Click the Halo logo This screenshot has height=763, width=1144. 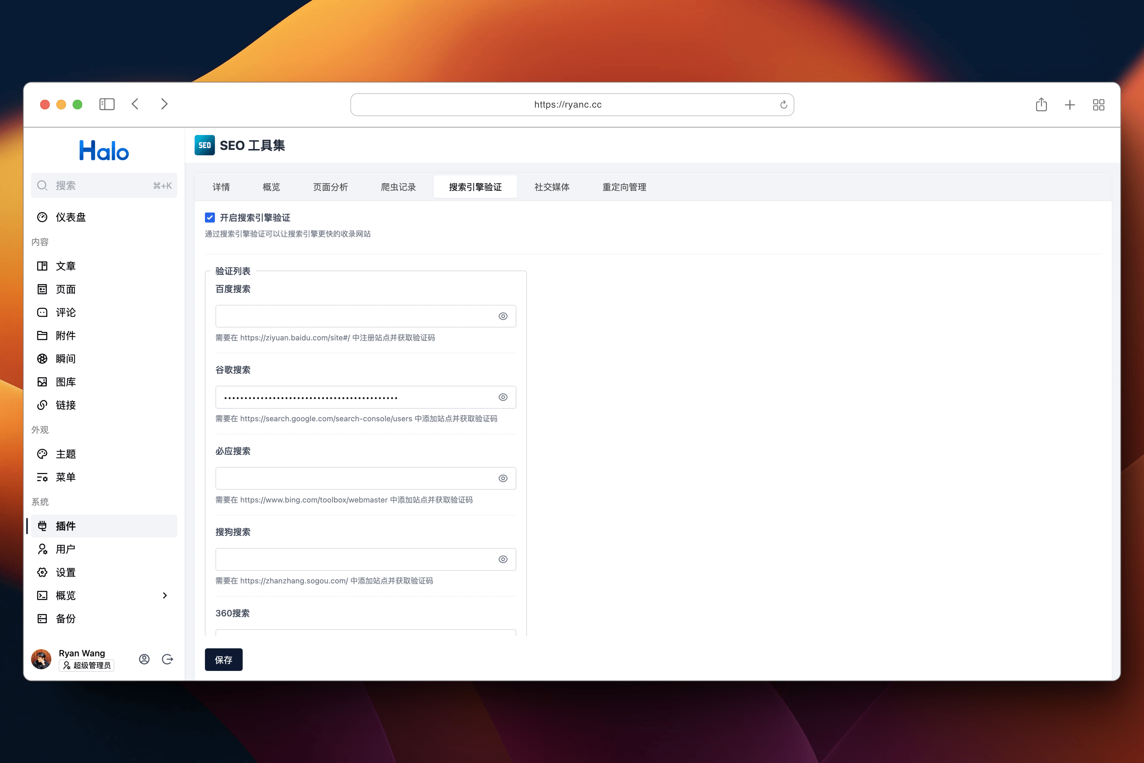pos(104,150)
